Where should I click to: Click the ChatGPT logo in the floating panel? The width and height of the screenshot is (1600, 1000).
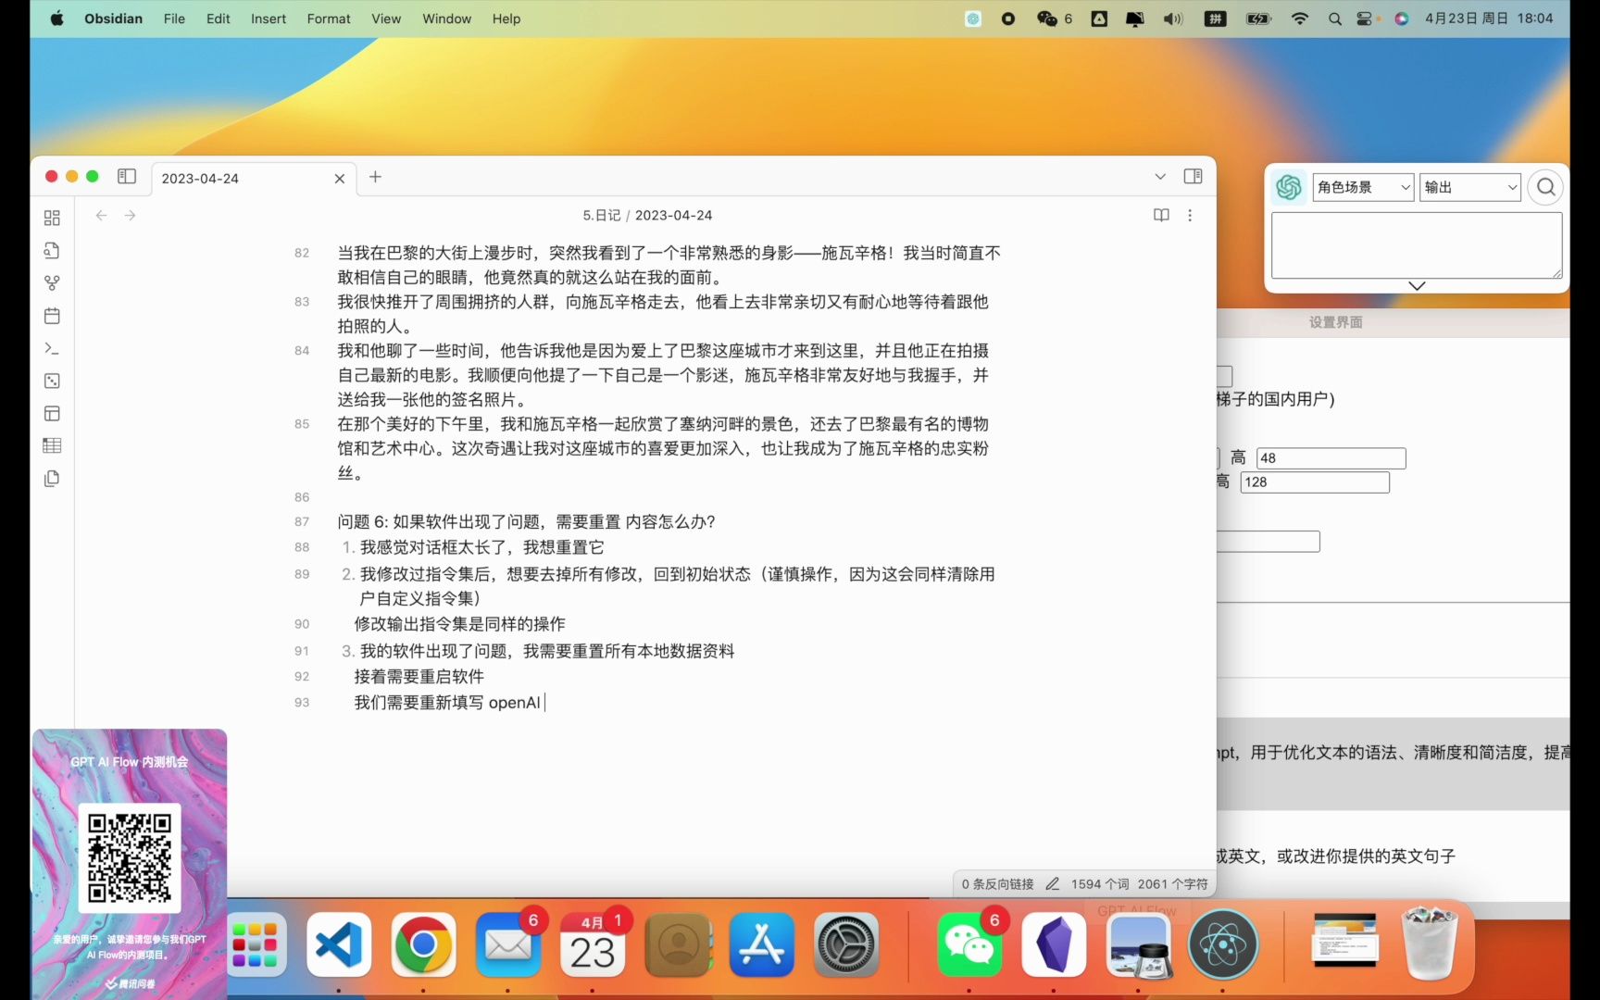tap(1289, 187)
